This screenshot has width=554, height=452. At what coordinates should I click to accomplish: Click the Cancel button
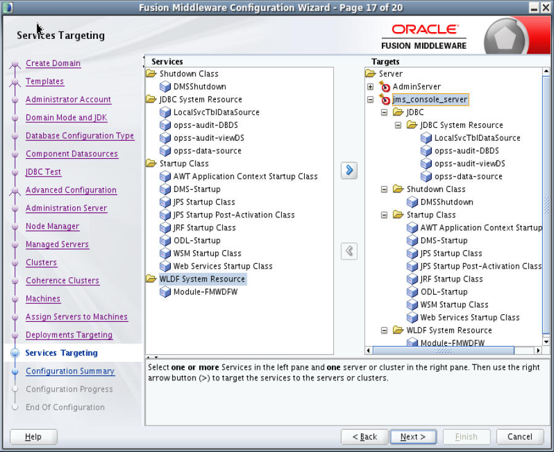(x=519, y=437)
